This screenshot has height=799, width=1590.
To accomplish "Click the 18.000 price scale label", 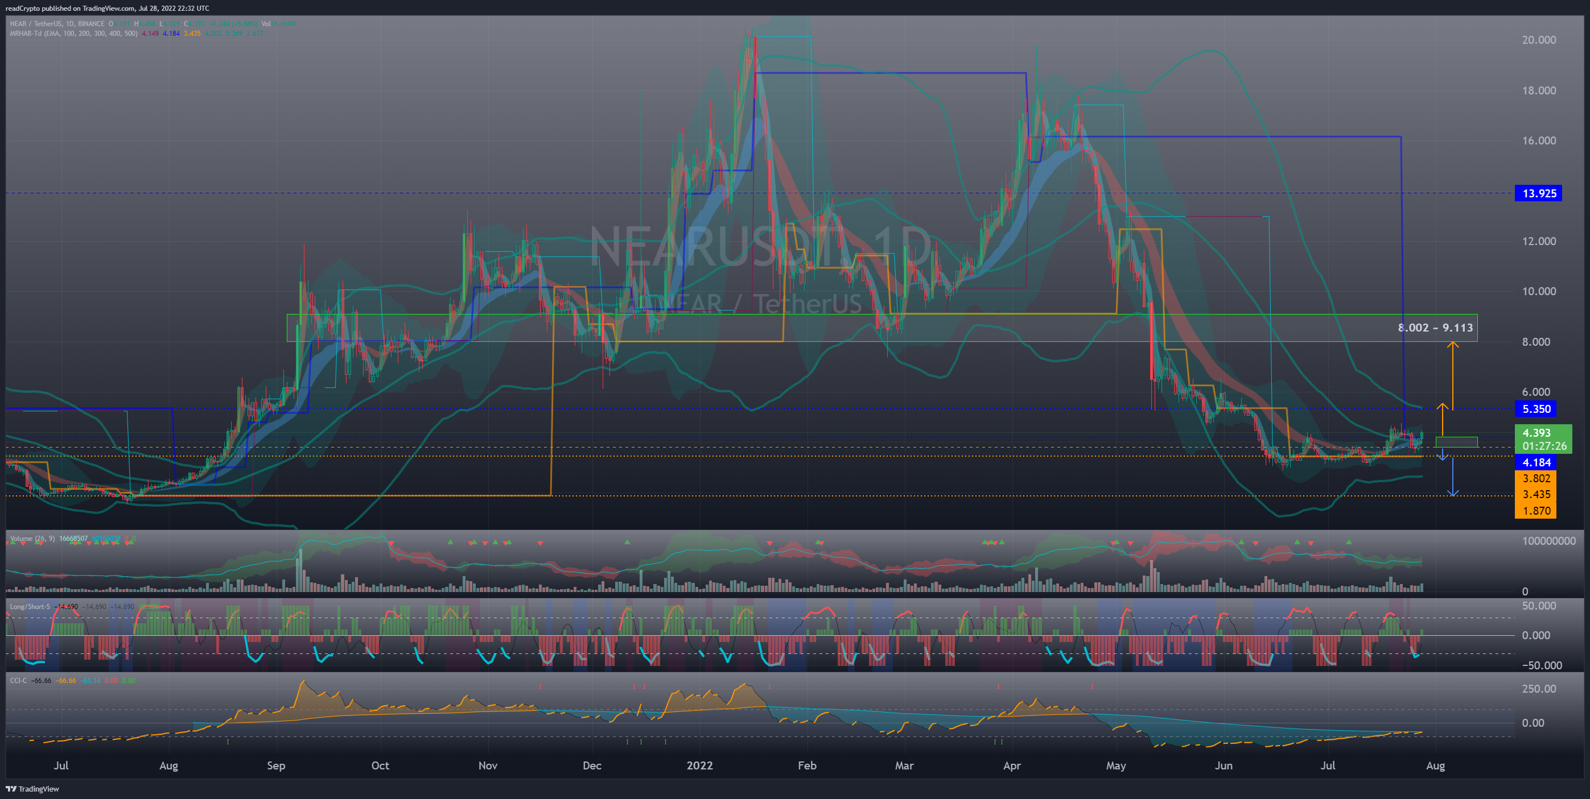I will point(1539,90).
